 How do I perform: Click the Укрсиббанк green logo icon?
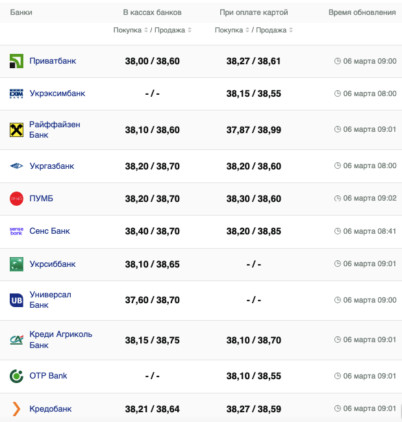coord(16,264)
